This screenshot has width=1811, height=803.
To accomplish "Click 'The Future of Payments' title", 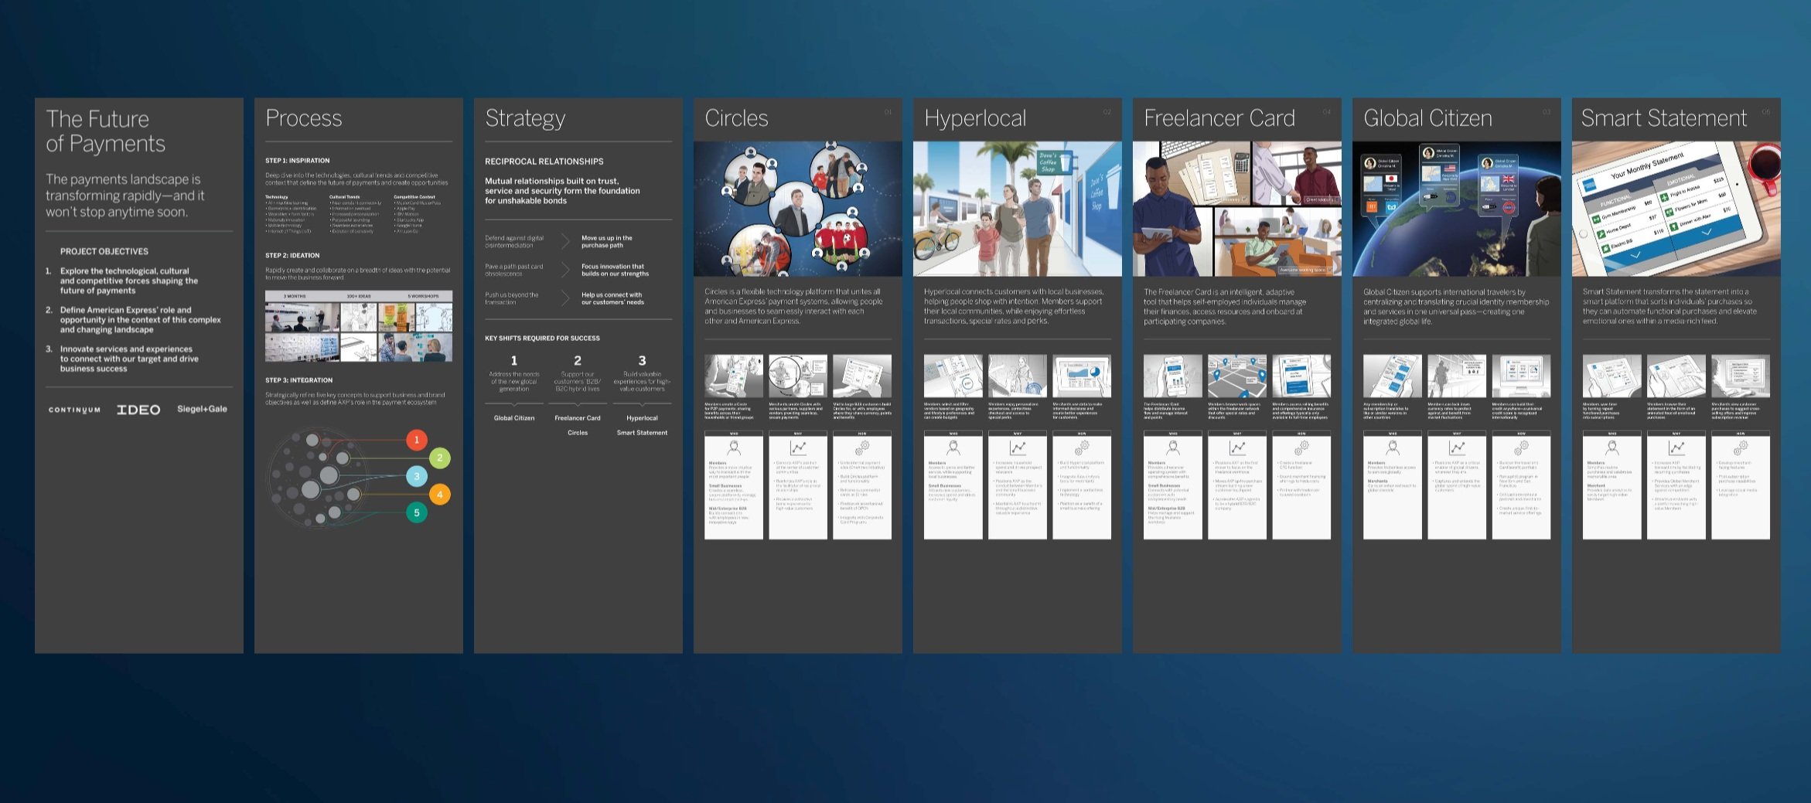I will (105, 131).
